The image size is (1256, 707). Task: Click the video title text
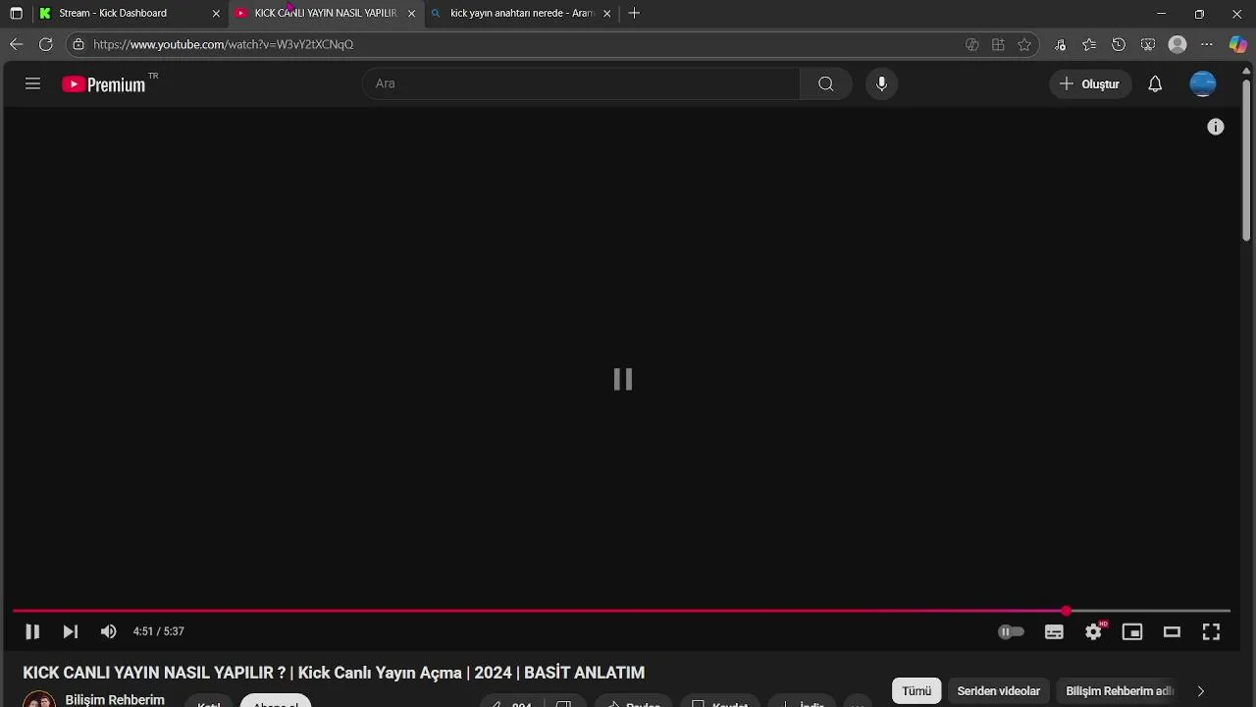point(334,673)
